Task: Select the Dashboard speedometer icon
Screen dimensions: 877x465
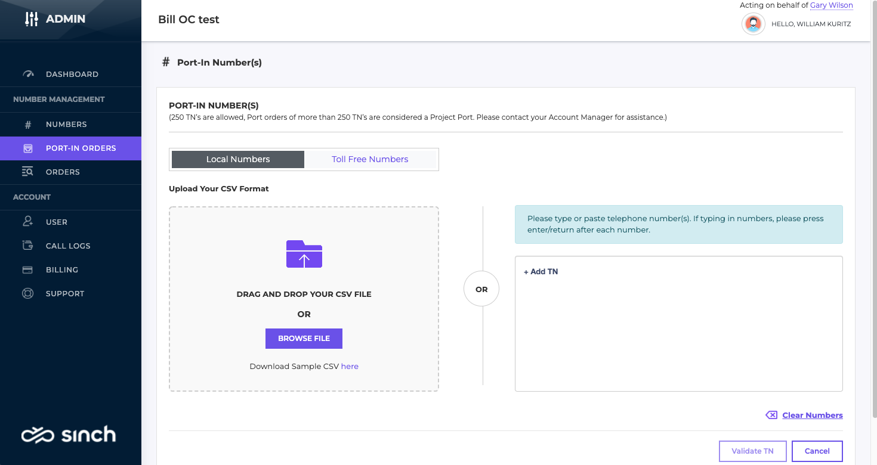Action: pyautogui.click(x=28, y=73)
